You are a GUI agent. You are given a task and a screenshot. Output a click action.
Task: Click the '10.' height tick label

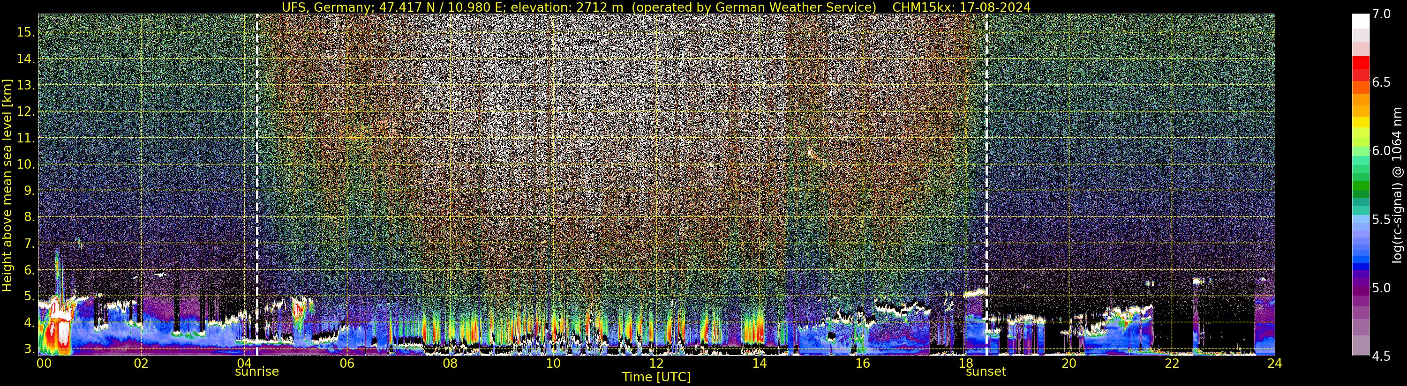(x=25, y=164)
